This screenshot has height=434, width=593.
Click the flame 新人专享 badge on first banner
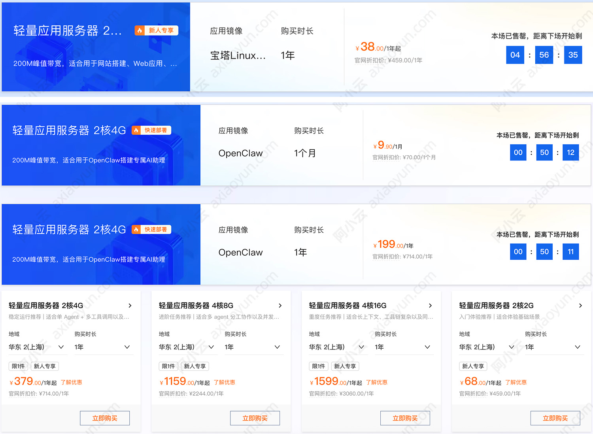pyautogui.click(x=156, y=30)
